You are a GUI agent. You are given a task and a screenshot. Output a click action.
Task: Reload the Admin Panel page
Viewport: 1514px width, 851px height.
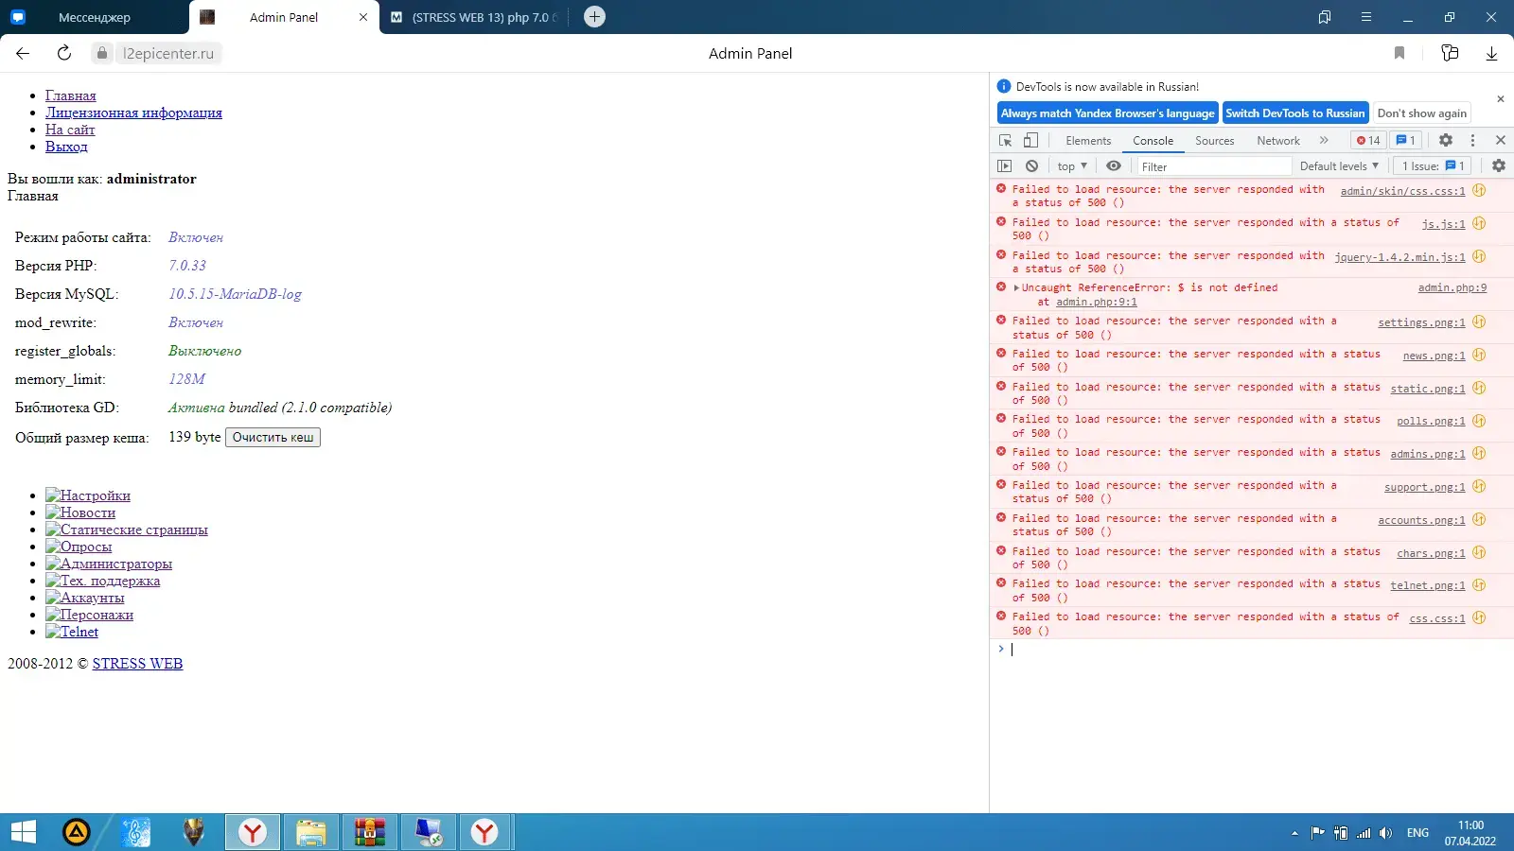[64, 53]
